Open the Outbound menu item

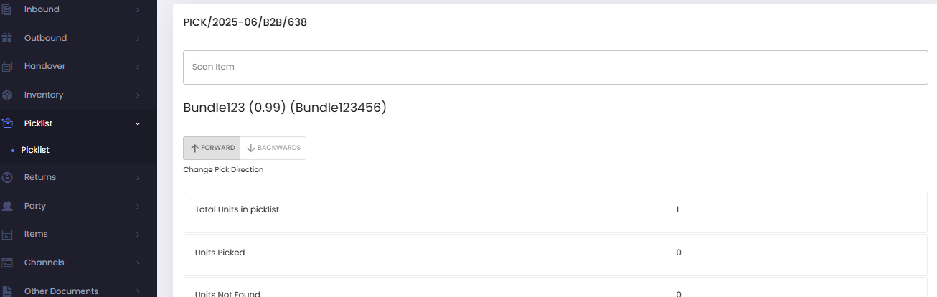point(45,38)
